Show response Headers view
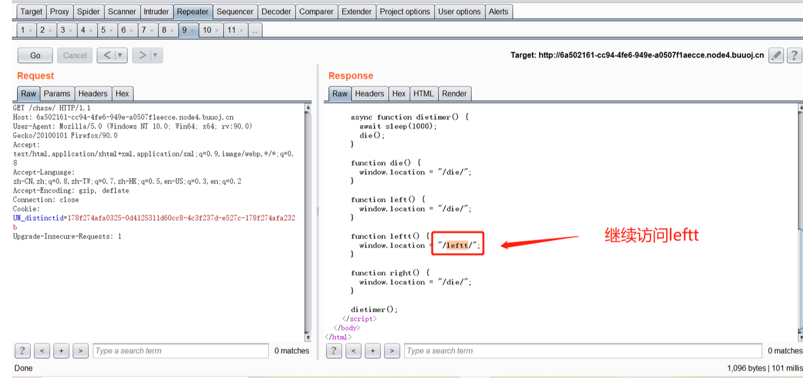 370,93
